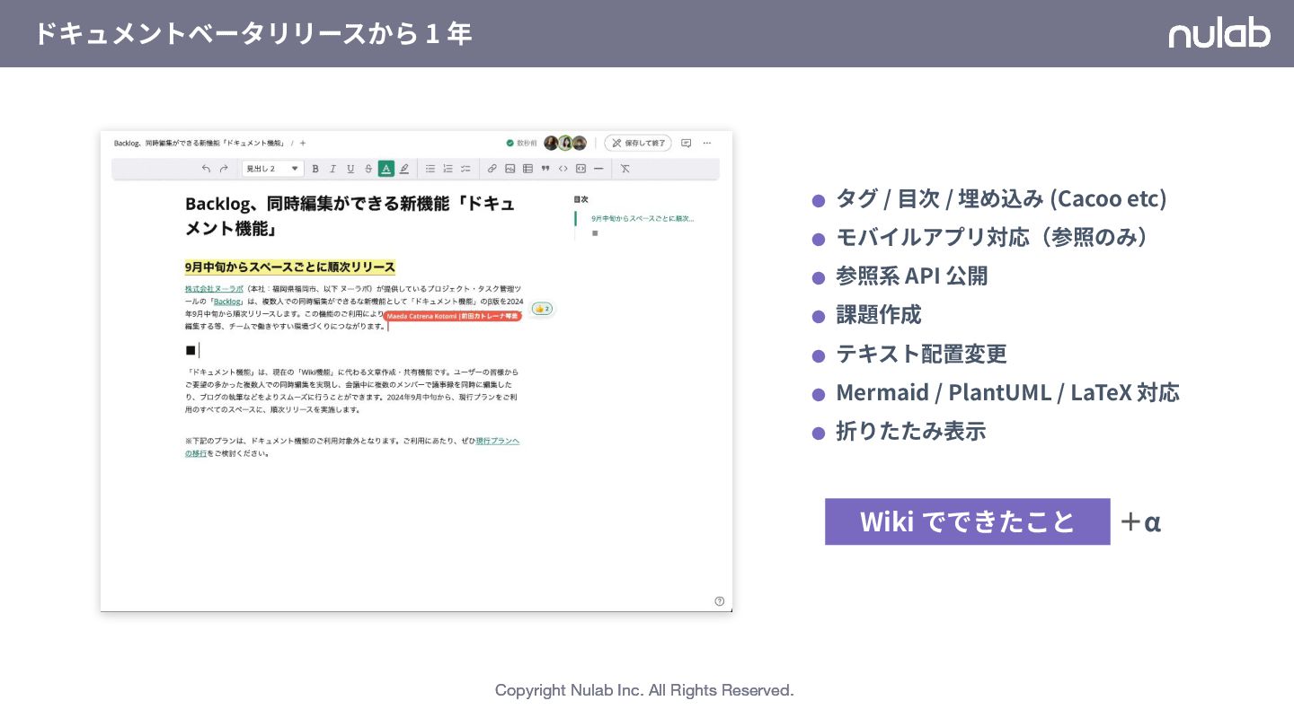Viewport: 1294px width, 727px height.
Task: Click the bullet タグ / 目次 / 埋め込み
Action: click(1001, 198)
